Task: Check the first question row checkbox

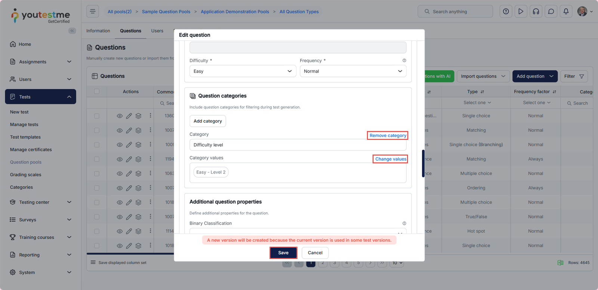Action: pos(97,116)
